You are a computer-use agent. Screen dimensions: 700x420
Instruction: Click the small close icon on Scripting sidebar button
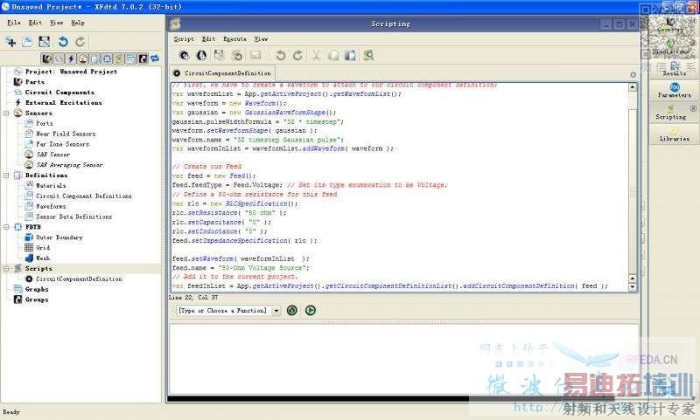tap(693, 108)
